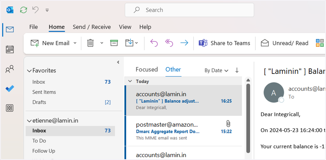Click the Forward arrow icon
This screenshot has height=160, width=326.
click(x=184, y=43)
